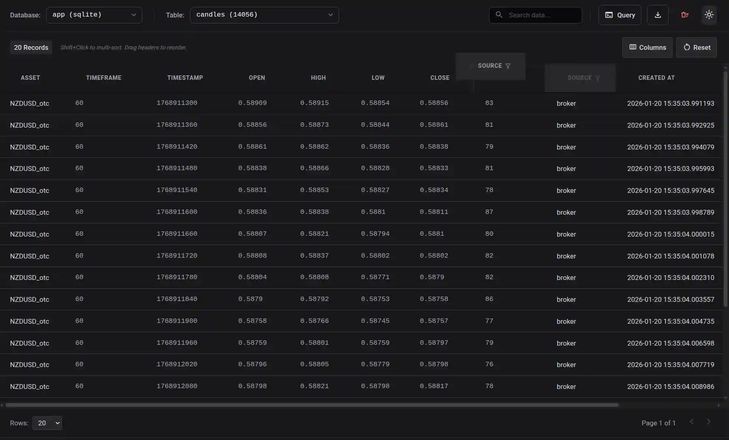Sort by the TIMESTAMP column header

(x=185, y=78)
